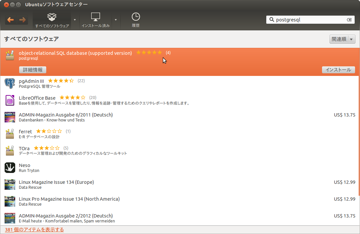
Task: Click the US$ 13.75 price for ADMIN-Magazin 2/2012
Action: coord(344,216)
